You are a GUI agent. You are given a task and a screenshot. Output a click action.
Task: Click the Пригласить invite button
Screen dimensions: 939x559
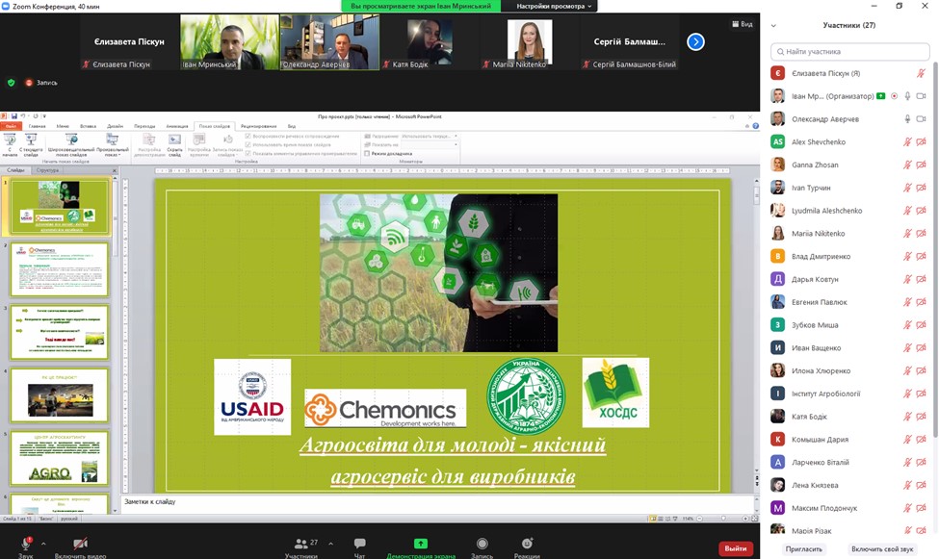803,548
